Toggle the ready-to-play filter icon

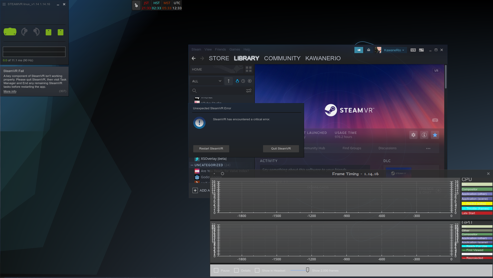pos(250,81)
